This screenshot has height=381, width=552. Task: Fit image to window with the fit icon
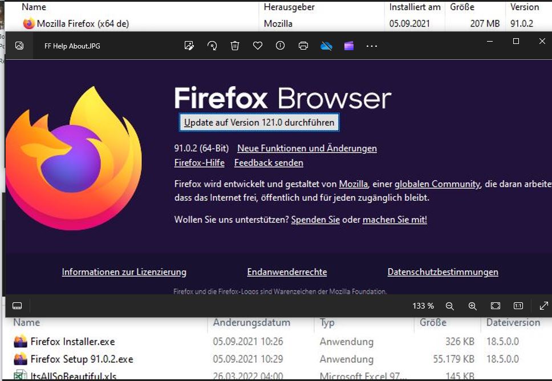point(496,306)
